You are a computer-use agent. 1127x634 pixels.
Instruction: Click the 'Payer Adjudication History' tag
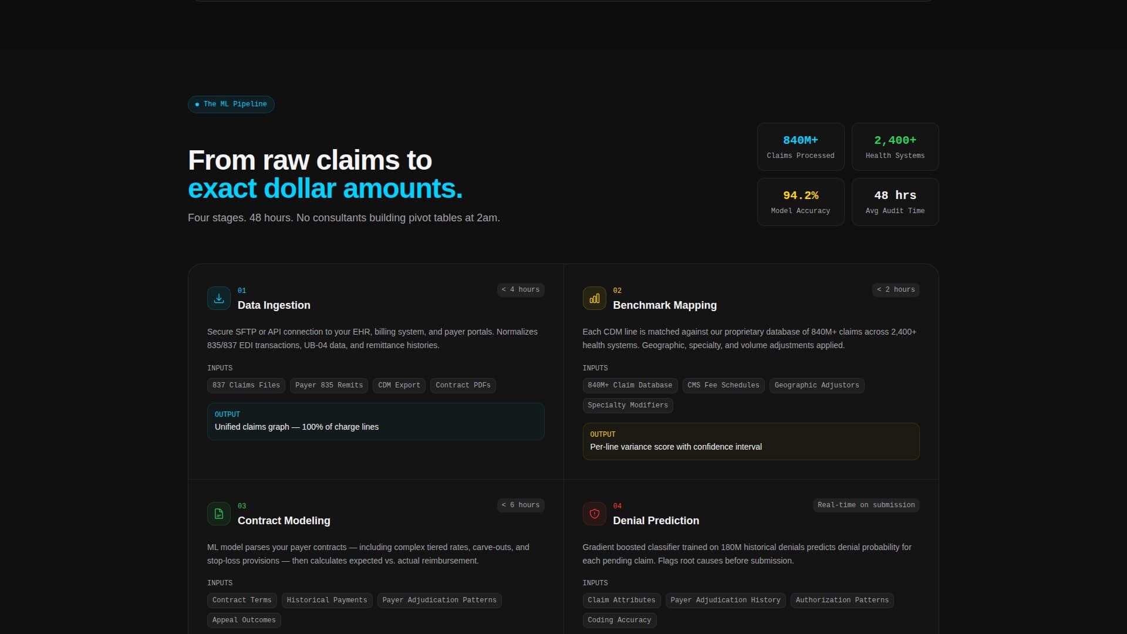tap(726, 601)
